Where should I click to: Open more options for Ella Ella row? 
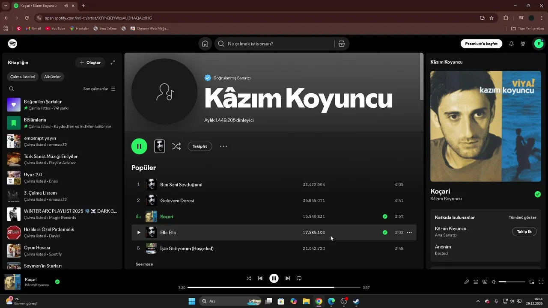pyautogui.click(x=409, y=233)
